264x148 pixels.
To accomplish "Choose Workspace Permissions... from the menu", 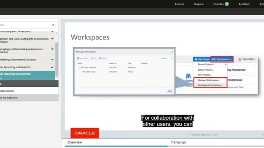I will coord(210,85).
